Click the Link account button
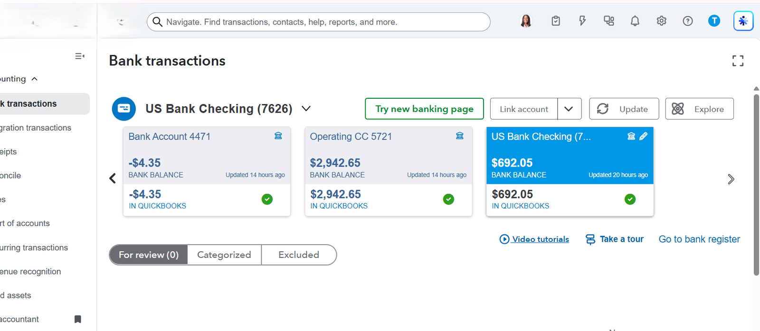The width and height of the screenshot is (760, 331). (524, 109)
